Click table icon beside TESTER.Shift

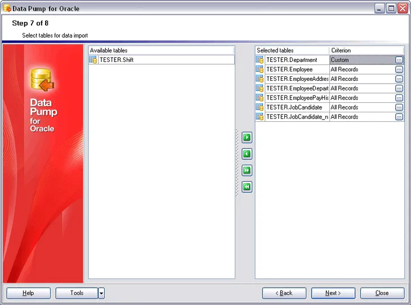(93, 60)
